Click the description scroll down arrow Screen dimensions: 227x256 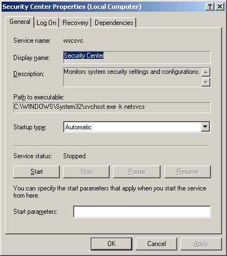tap(206, 82)
